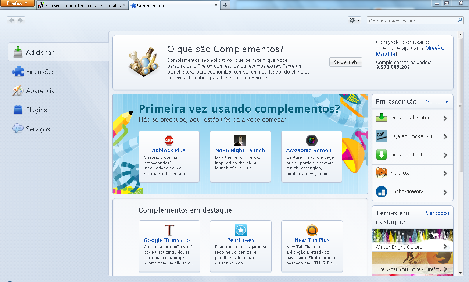
Task: Expand the CacheViewer2 entry chevron
Action: pyautogui.click(x=445, y=192)
